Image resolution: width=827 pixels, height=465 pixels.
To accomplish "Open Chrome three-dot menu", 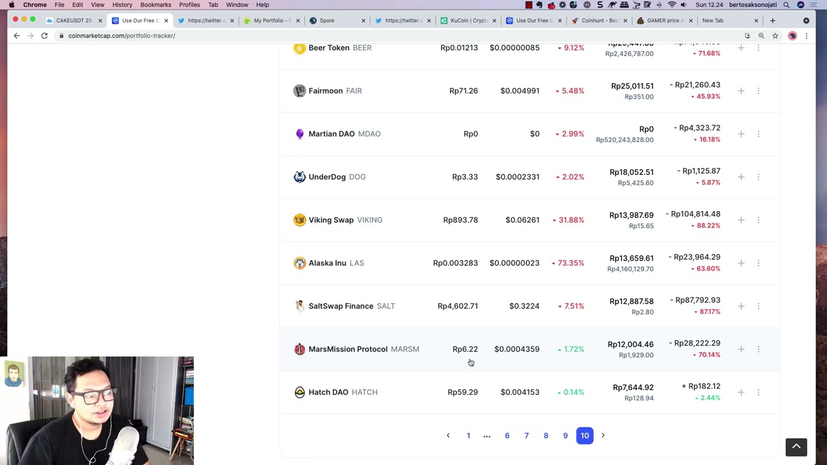I will tap(806, 36).
